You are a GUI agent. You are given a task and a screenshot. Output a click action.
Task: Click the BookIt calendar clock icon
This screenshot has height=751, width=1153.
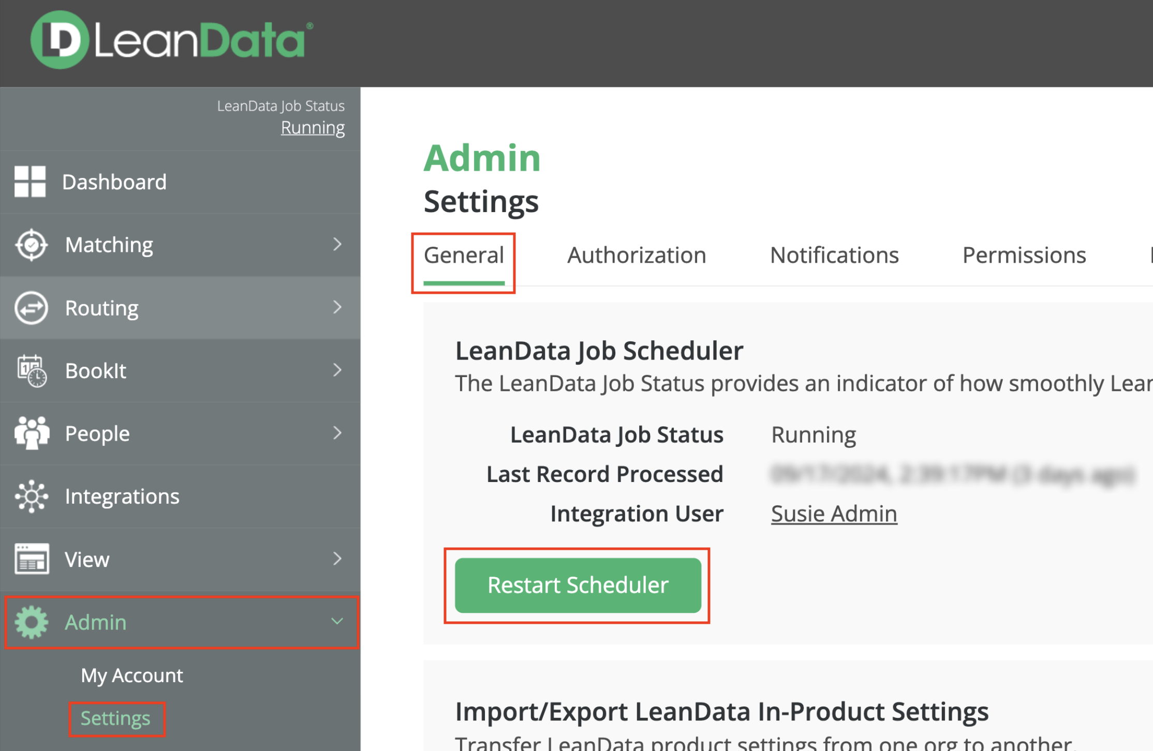[32, 371]
